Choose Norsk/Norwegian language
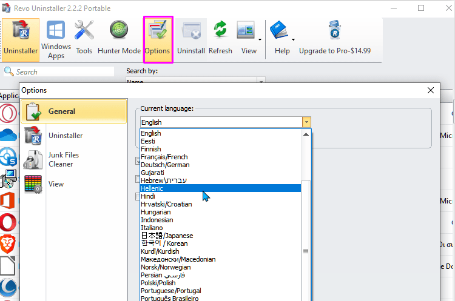Image resolution: width=455 pixels, height=301 pixels. [x=220, y=267]
